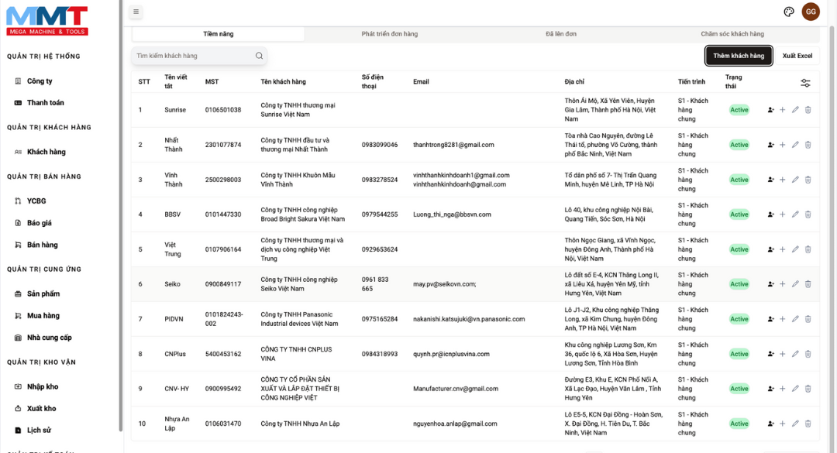Edit the Nhựa An Lập row with pencil
The image size is (837, 453).
click(795, 424)
